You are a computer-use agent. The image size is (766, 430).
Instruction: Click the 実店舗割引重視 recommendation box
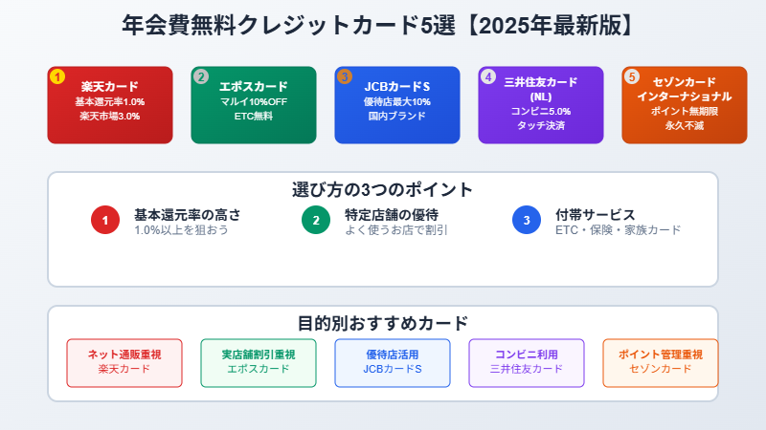click(x=259, y=362)
